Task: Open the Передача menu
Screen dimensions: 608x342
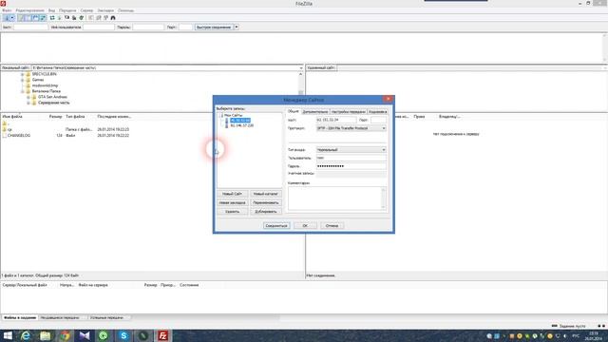Action: [67, 10]
